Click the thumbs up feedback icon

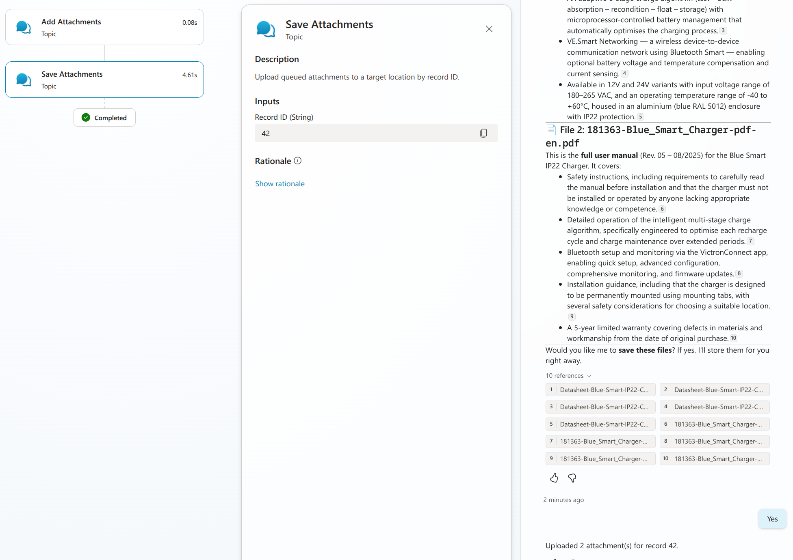[554, 478]
